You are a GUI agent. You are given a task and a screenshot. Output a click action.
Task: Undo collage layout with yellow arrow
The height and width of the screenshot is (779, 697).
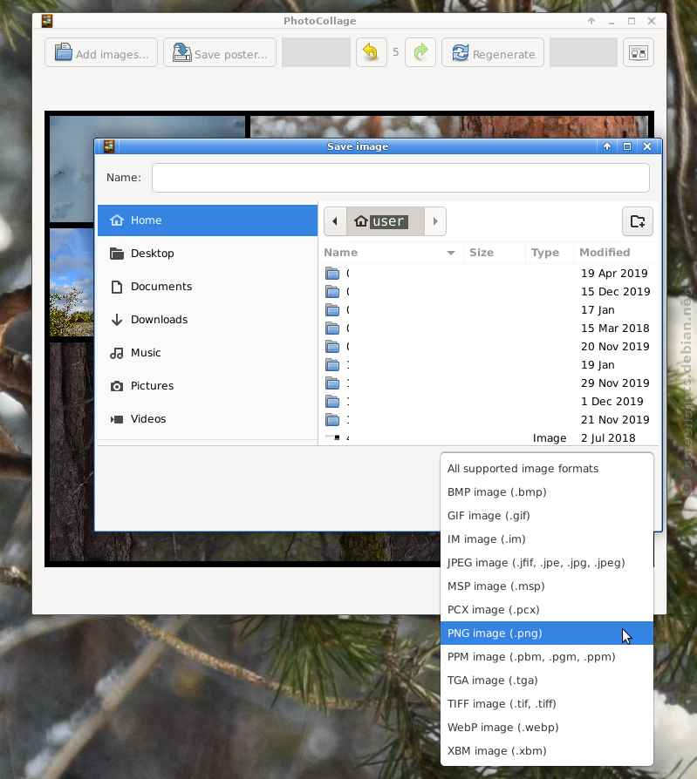pyautogui.click(x=371, y=52)
